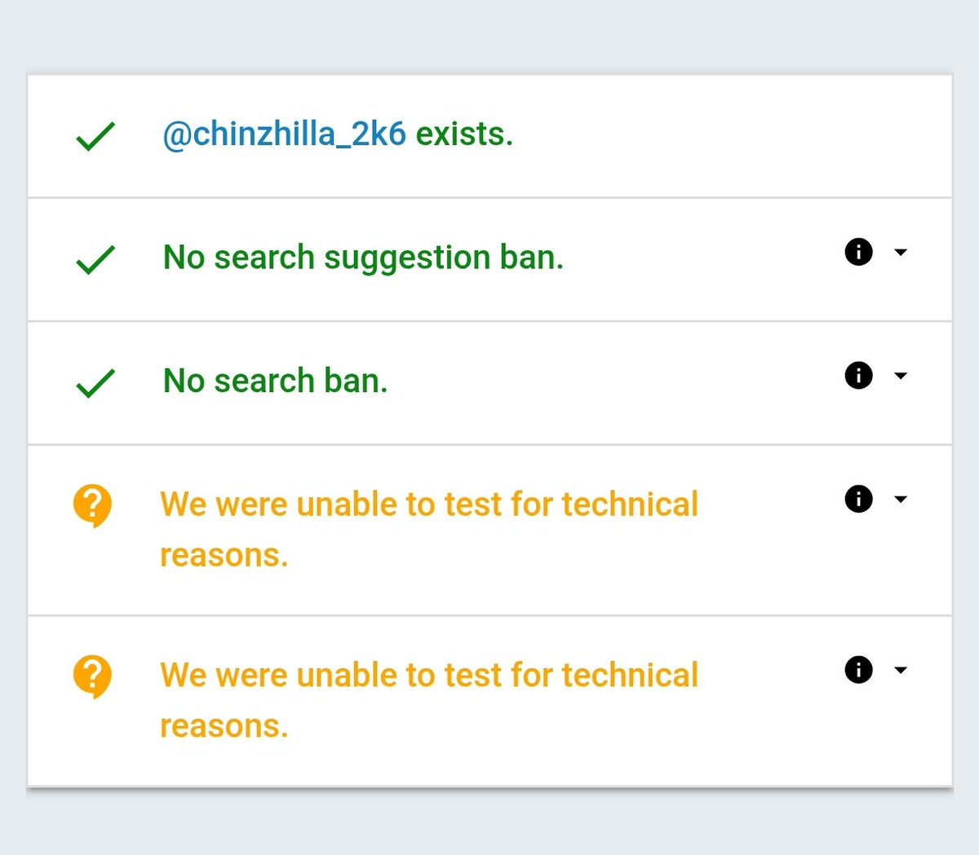Expand last unable-to-test row dropdown arrow
This screenshot has height=855, width=979.
(x=901, y=671)
